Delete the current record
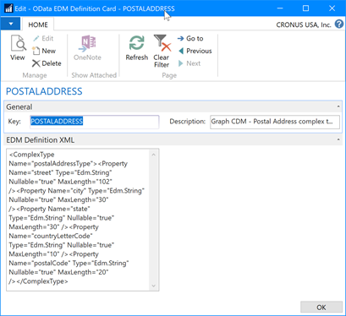The width and height of the screenshot is (346, 316). (47, 63)
